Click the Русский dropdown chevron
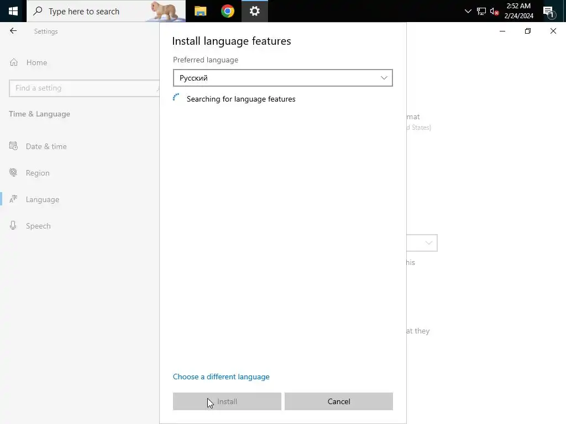 tap(384, 78)
